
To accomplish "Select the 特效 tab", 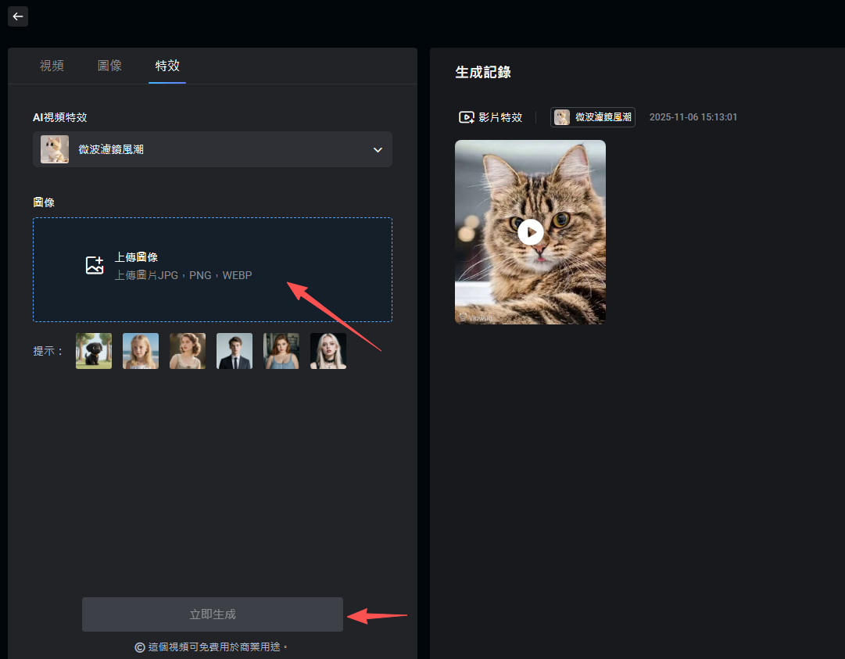I will (167, 66).
